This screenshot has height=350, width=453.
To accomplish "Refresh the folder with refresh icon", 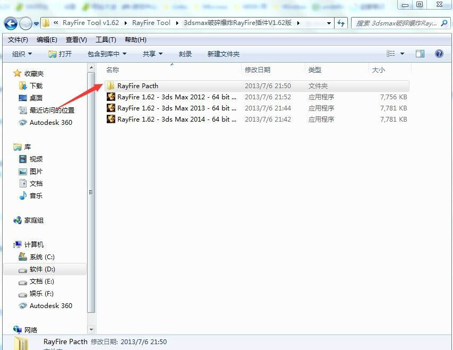I will [x=341, y=23].
